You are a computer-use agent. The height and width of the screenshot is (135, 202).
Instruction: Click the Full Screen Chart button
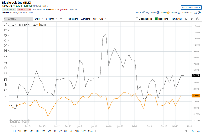point(191,7)
